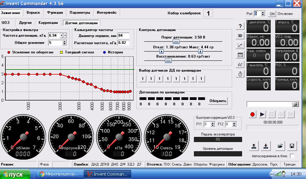
Task: Open the Другие subtab
Action: tap(25, 23)
